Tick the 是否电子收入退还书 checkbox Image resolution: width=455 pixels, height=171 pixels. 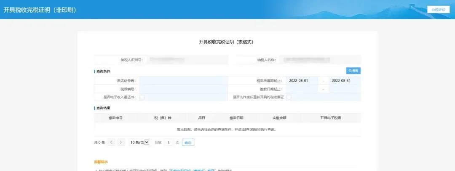pyautogui.click(x=142, y=97)
